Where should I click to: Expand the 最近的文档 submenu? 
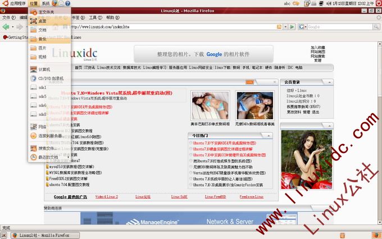[48, 157]
